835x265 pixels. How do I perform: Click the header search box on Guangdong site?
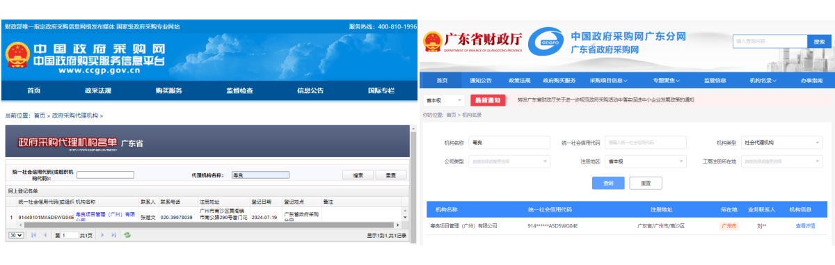[x=770, y=42]
